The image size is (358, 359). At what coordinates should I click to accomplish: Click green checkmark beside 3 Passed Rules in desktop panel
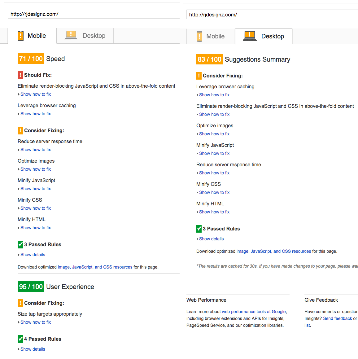[x=199, y=229]
